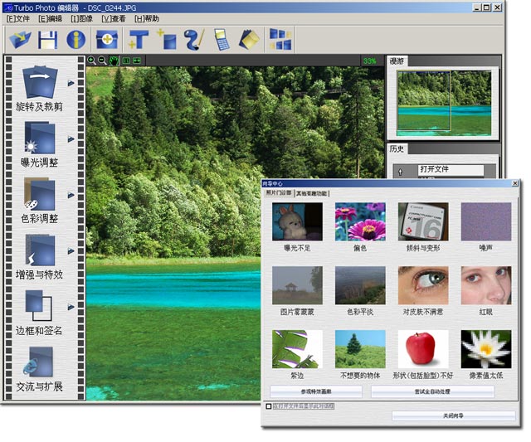Click the 尝试全自动处理 button
The height and width of the screenshot is (442, 531).
pos(432,391)
